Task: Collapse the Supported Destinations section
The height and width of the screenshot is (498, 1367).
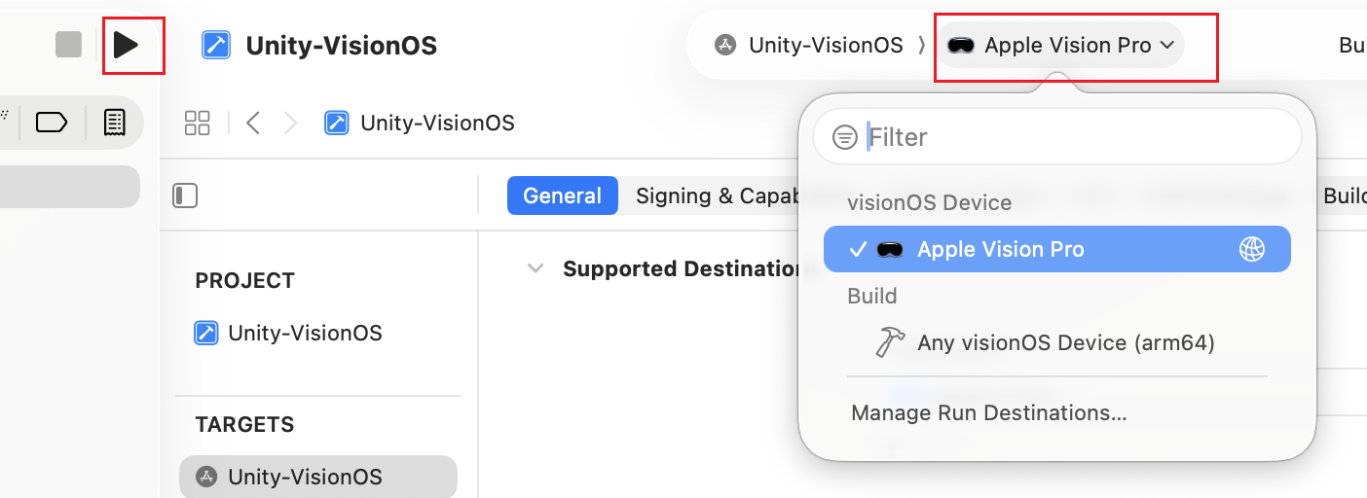Action: click(535, 268)
